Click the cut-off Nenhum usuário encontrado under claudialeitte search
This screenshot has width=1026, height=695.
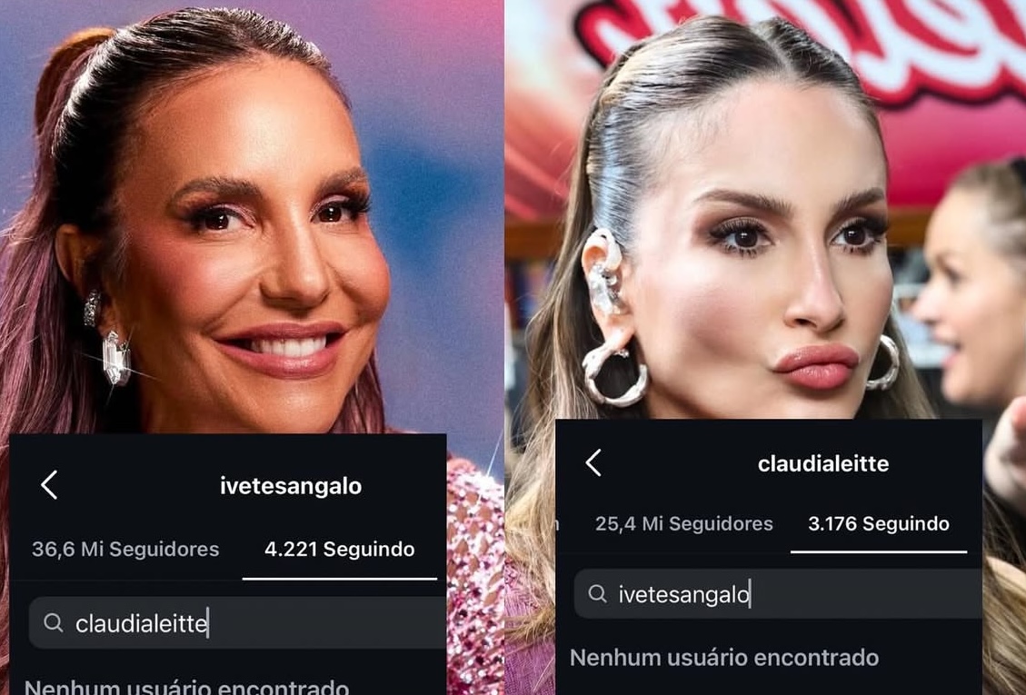pyautogui.click(x=186, y=687)
